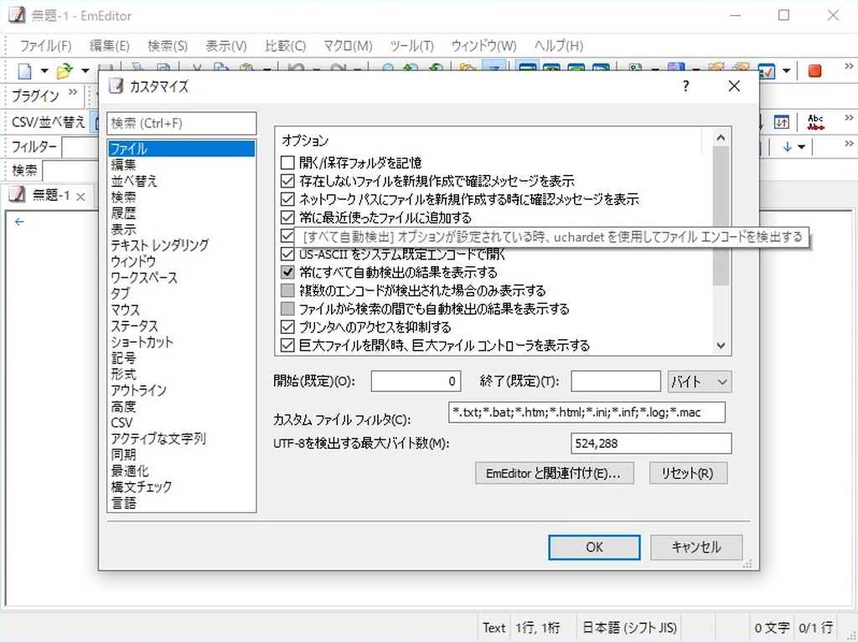858x642 pixels.
Task: Click the EmEditor と関連付け(E) button
Action: pyautogui.click(x=555, y=472)
